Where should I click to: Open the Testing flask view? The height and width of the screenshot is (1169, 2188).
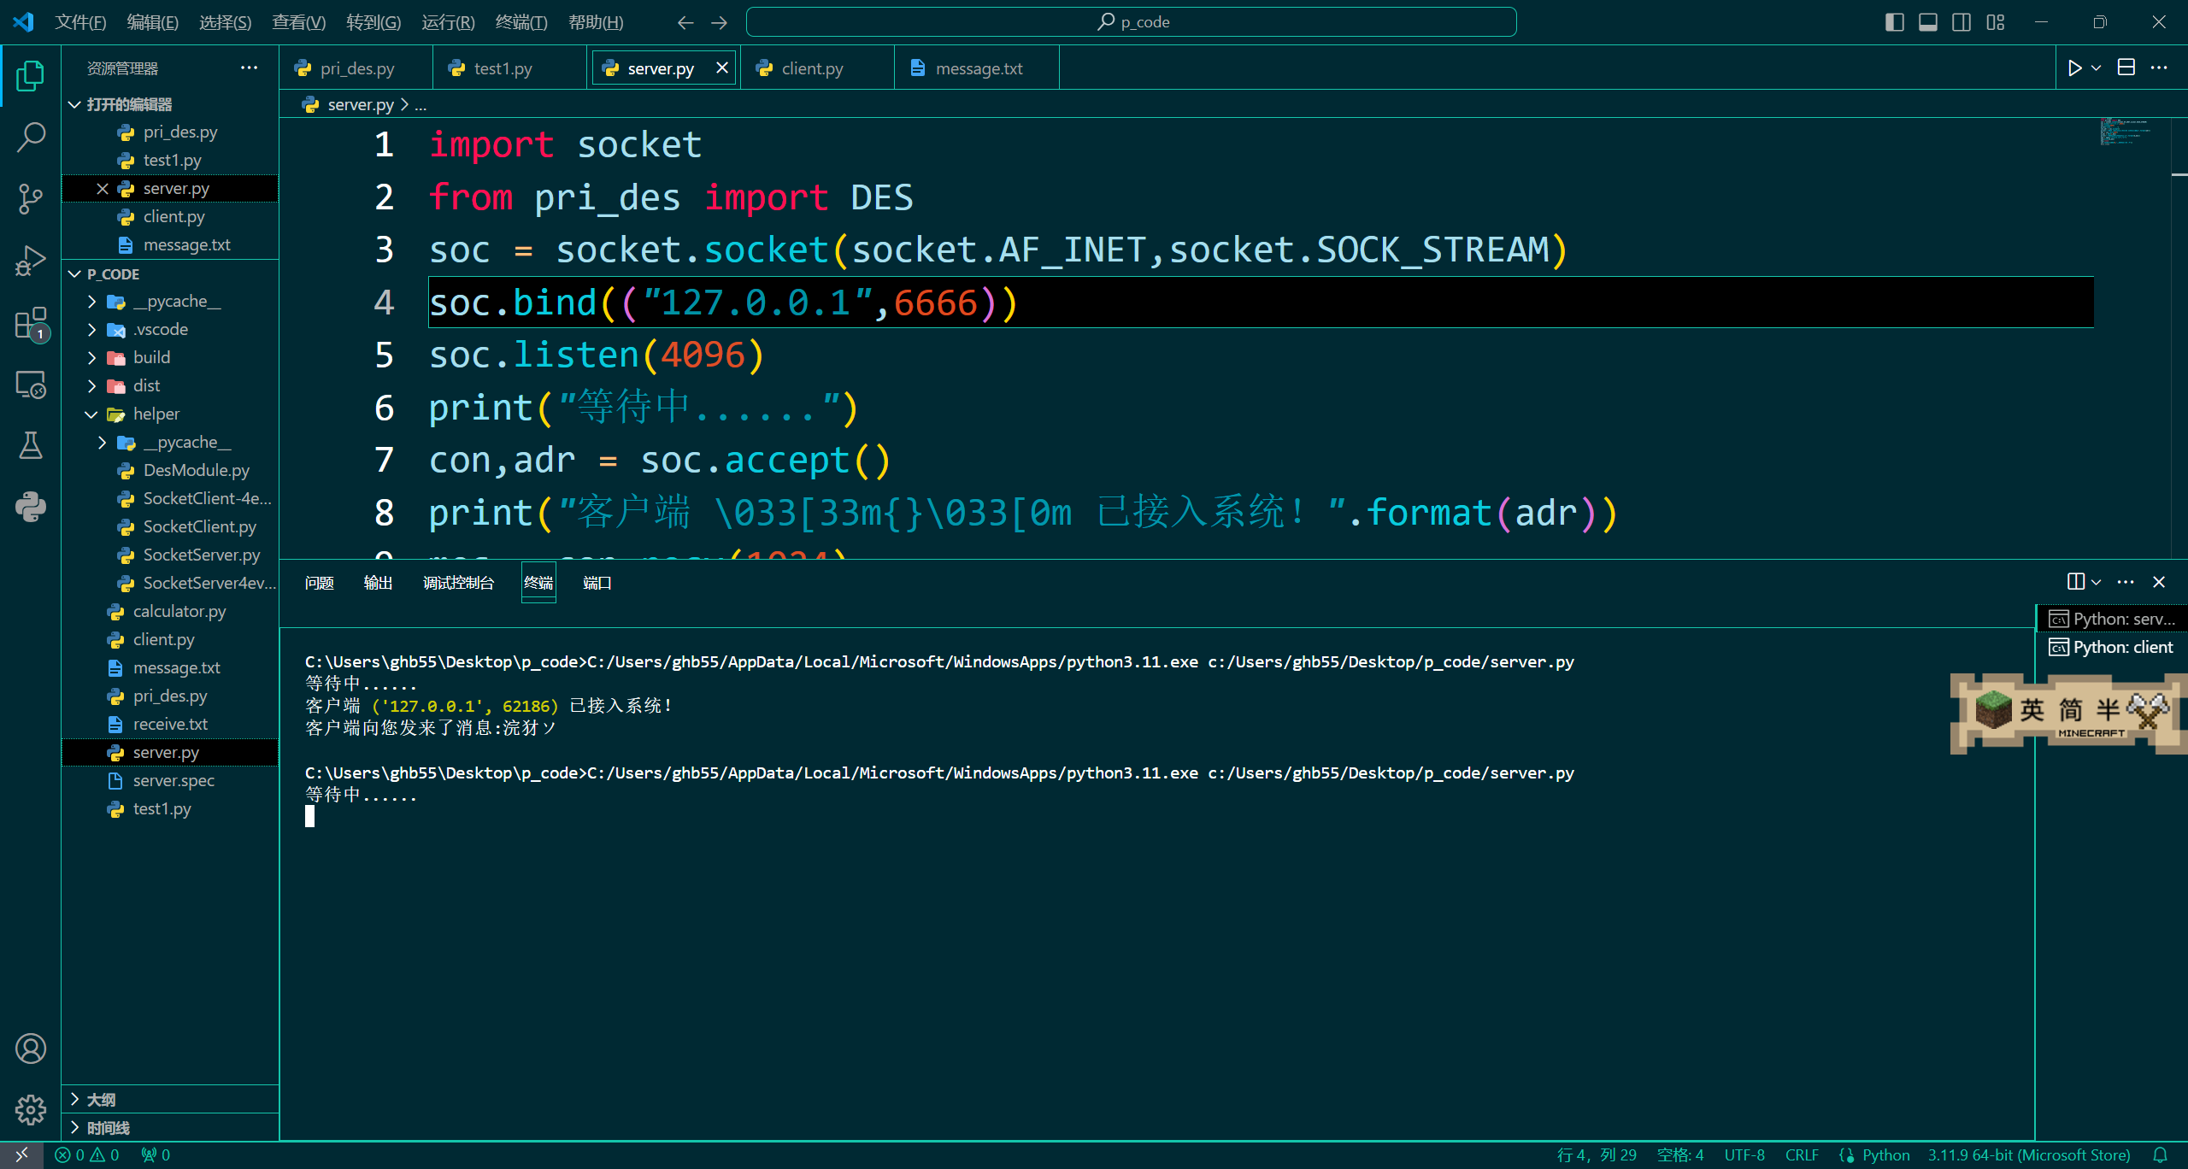tap(31, 445)
